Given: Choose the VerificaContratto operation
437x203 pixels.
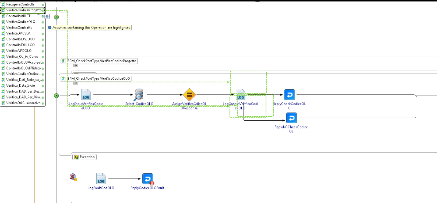Looking at the screenshot, I should (x=19, y=27).
